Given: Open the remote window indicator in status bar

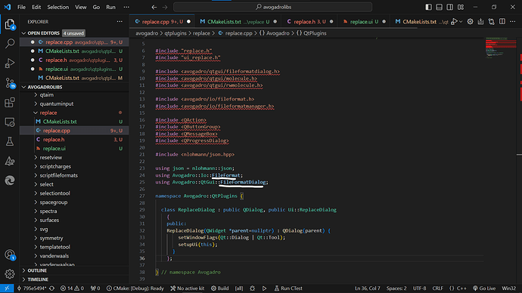Looking at the screenshot, I should point(7,288).
